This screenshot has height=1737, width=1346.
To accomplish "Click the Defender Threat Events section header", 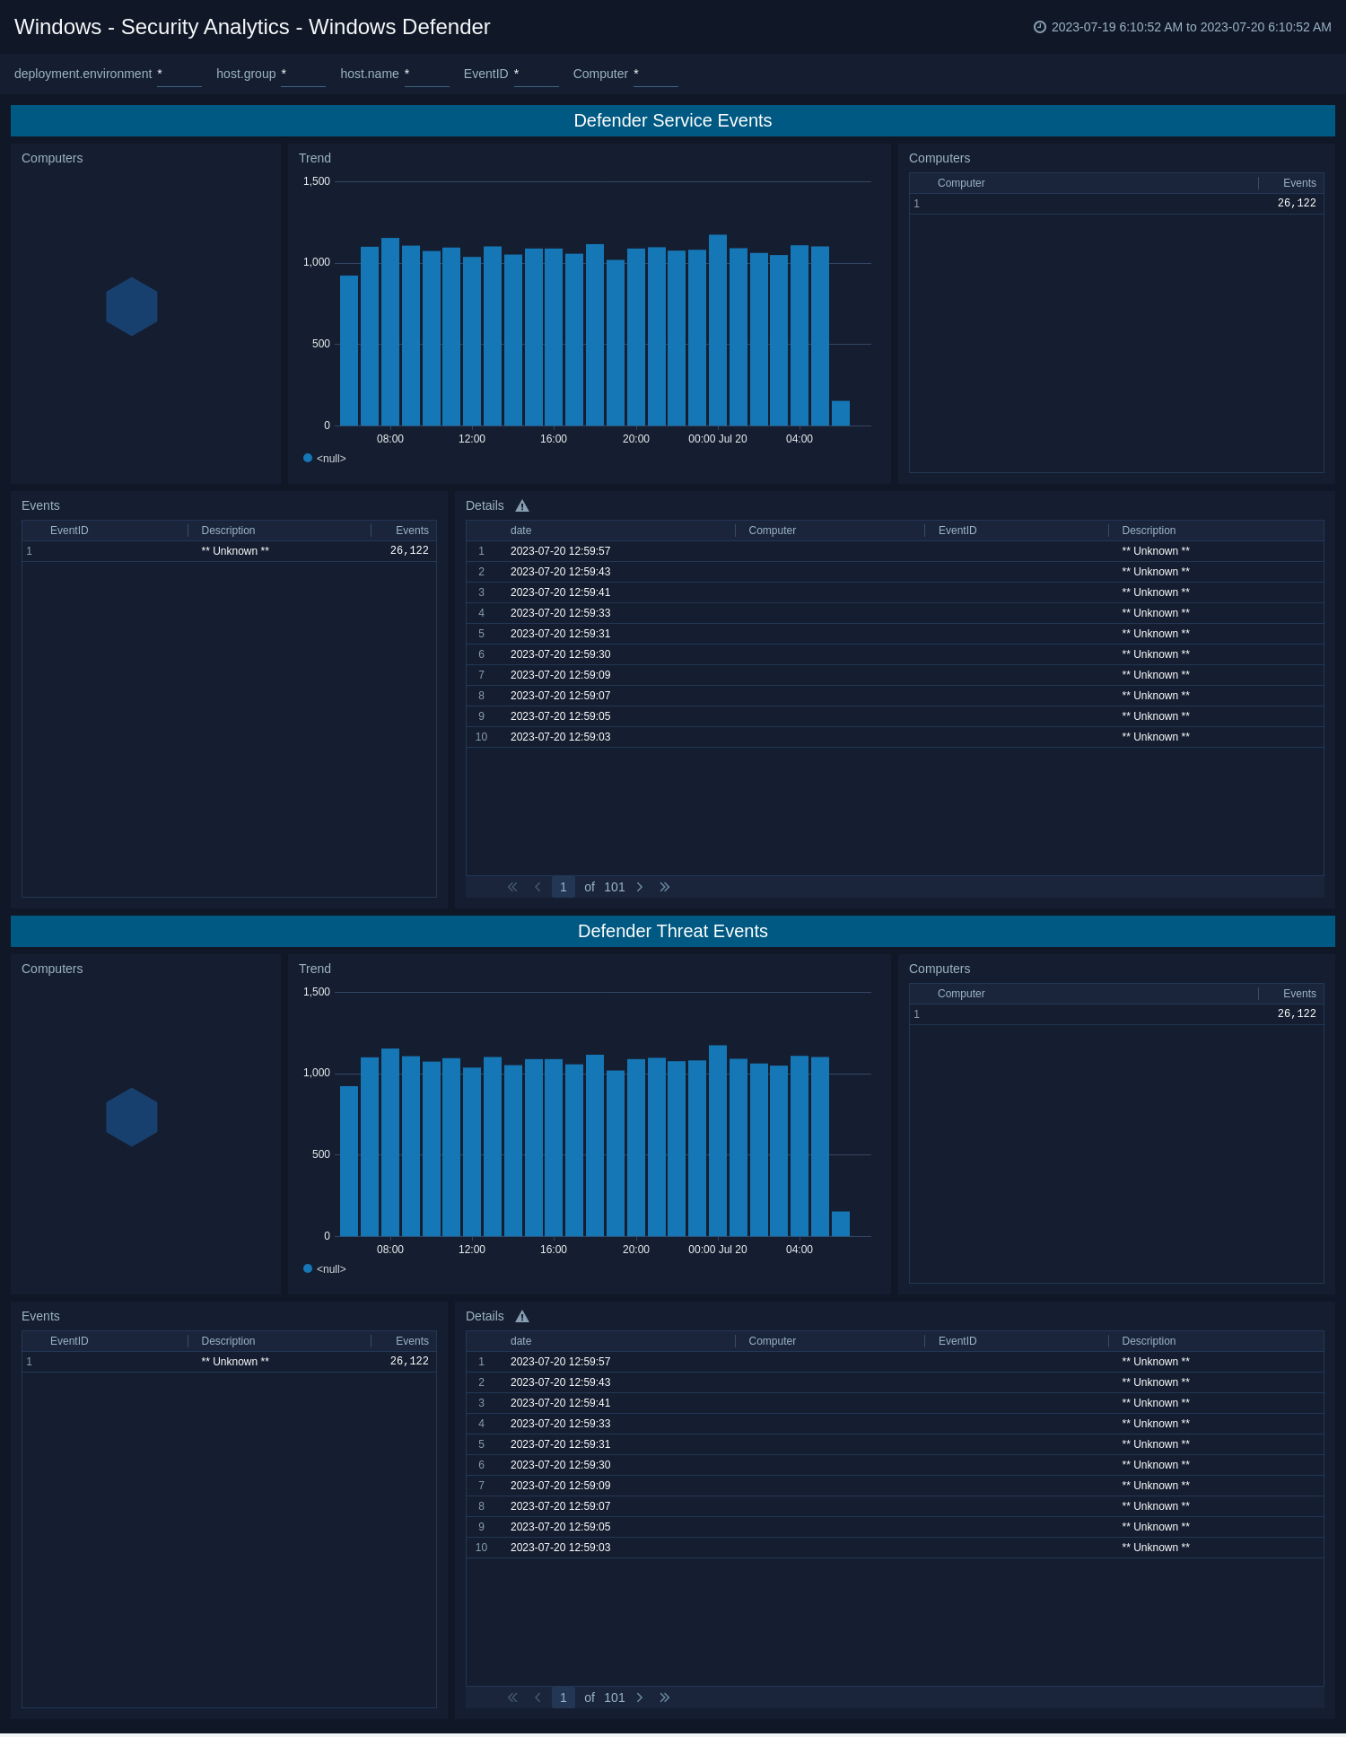I will click(x=673, y=931).
